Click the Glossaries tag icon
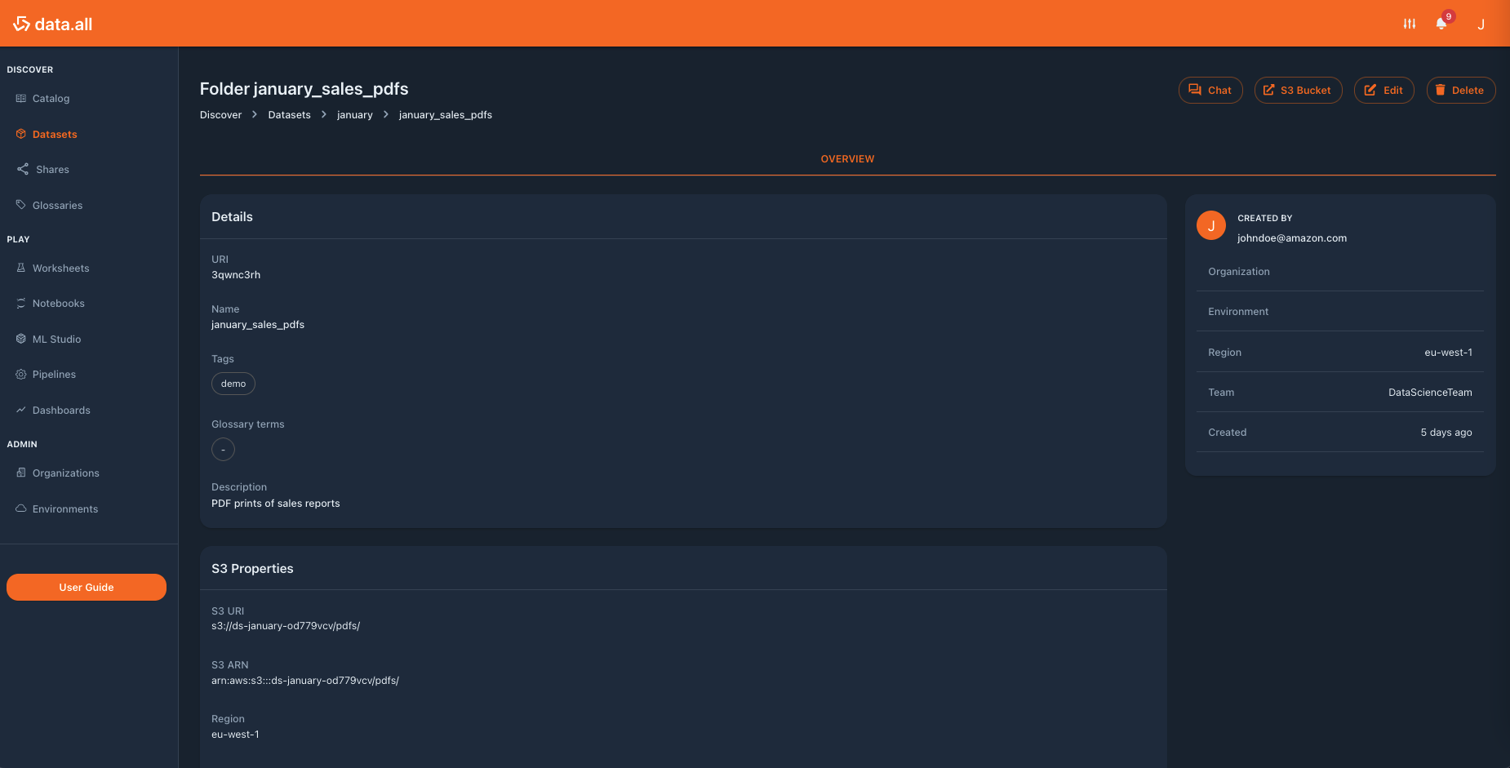 (x=21, y=205)
